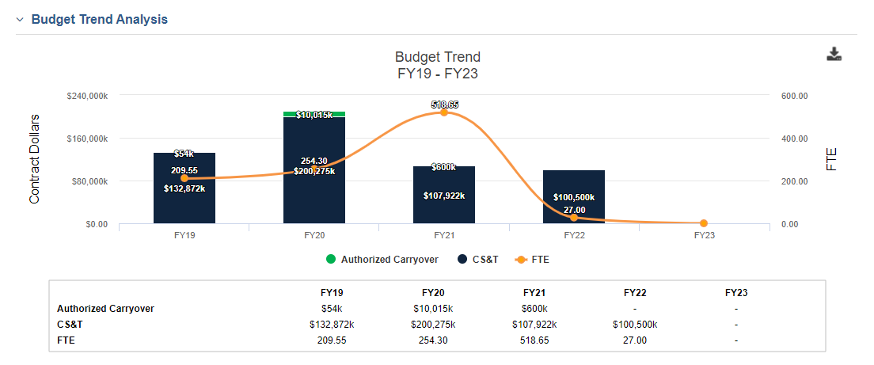Select the FY21 FTE point 518.65
This screenshot has height=365, width=874.
point(444,112)
